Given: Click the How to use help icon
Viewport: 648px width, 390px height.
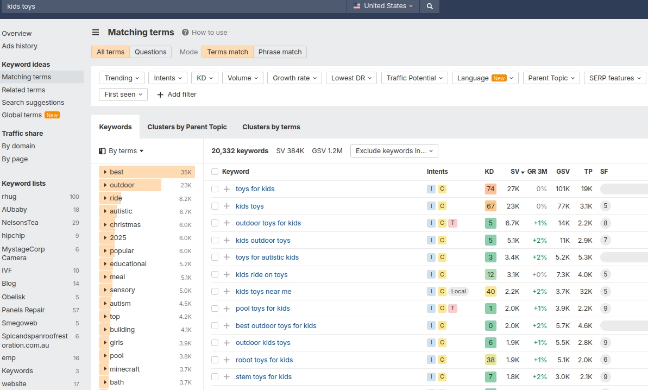Looking at the screenshot, I should pos(185,32).
